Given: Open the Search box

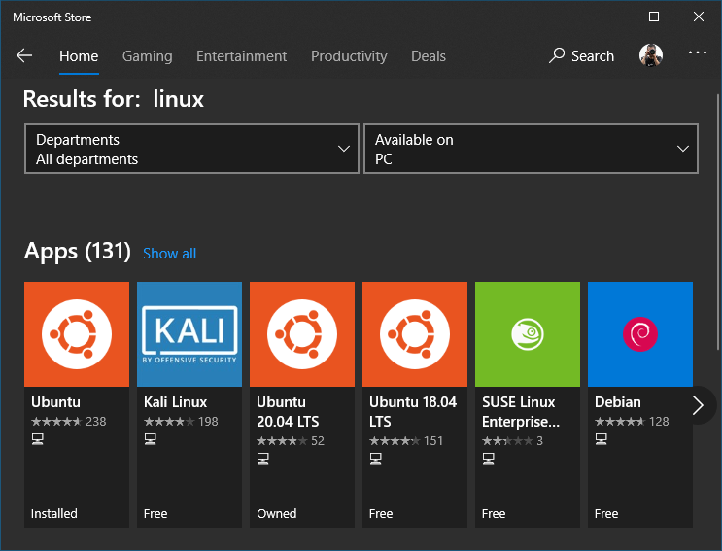Looking at the screenshot, I should coord(581,55).
